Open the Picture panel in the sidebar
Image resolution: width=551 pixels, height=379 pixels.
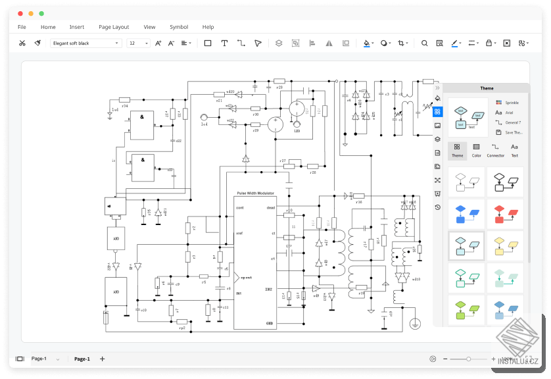(x=437, y=126)
